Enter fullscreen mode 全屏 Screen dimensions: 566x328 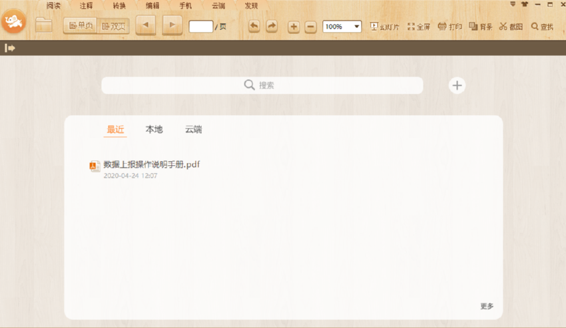(x=419, y=27)
